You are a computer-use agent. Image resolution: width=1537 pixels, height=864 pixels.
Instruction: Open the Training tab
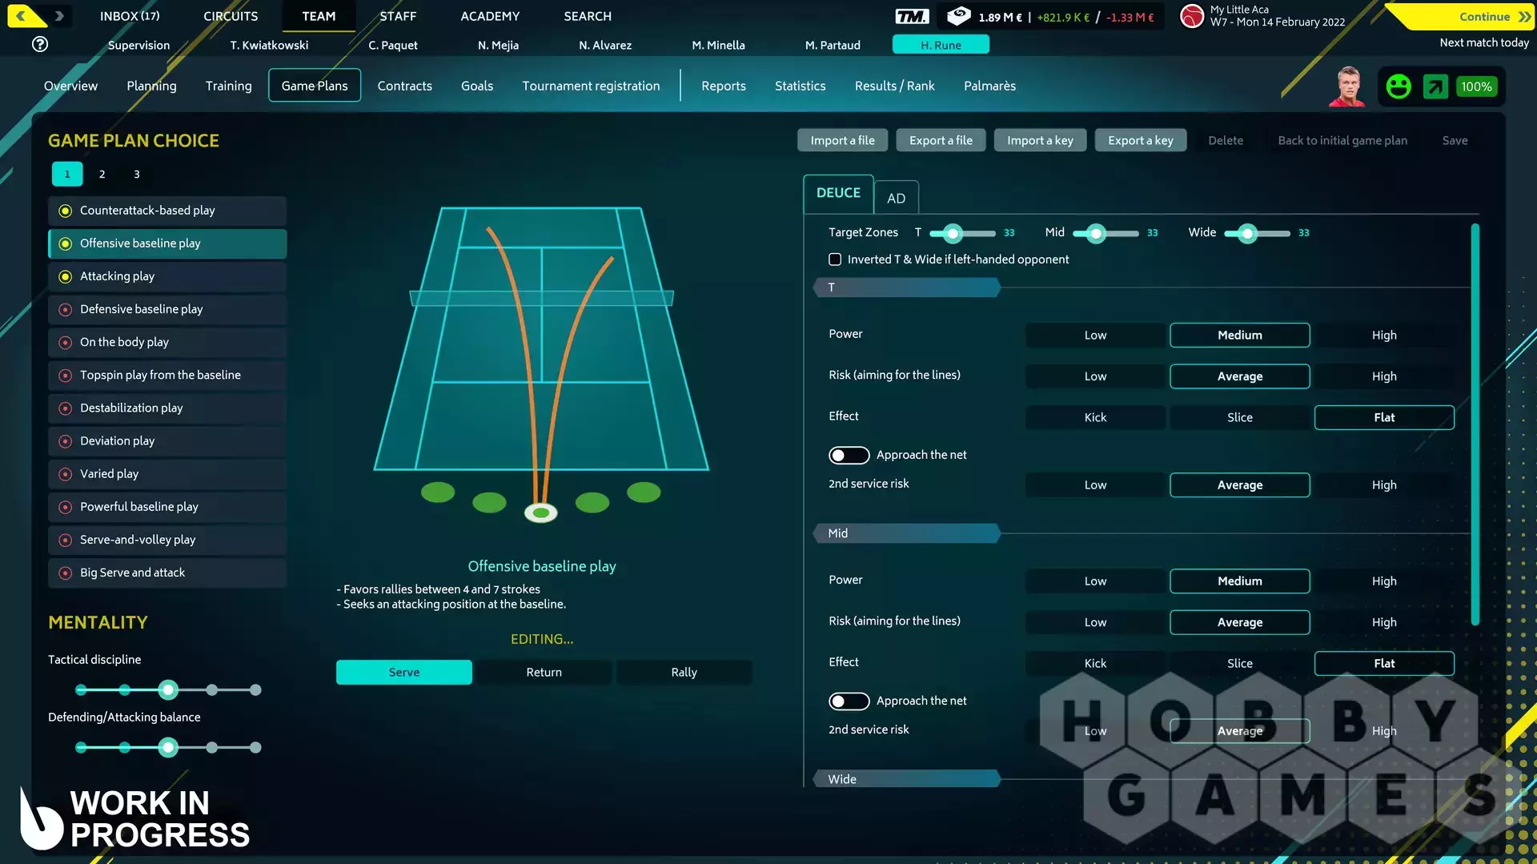[228, 86]
